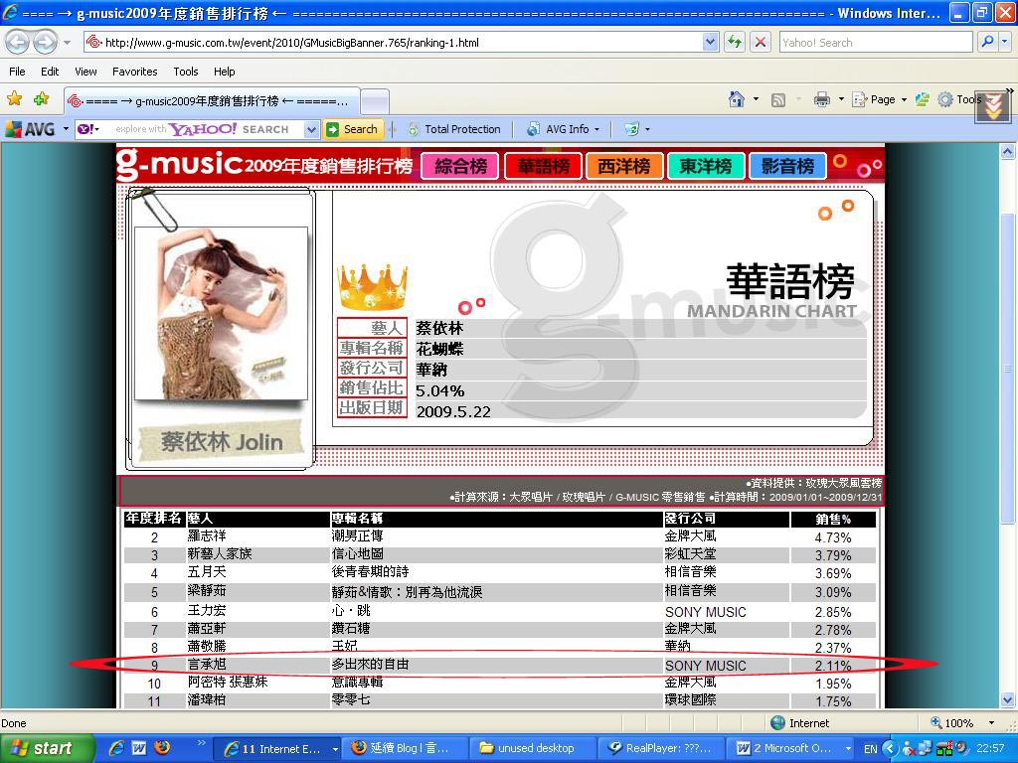Expand Home button dropdown arrow

(x=756, y=99)
